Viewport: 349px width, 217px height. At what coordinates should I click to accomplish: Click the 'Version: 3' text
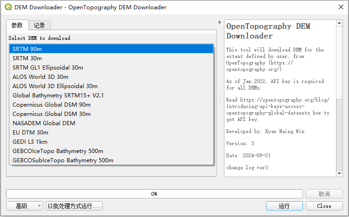tap(240, 143)
